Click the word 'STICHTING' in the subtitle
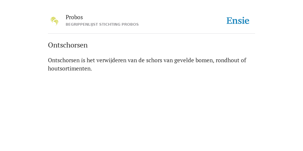Image resolution: width=303 pixels, height=151 pixels. [110, 24]
